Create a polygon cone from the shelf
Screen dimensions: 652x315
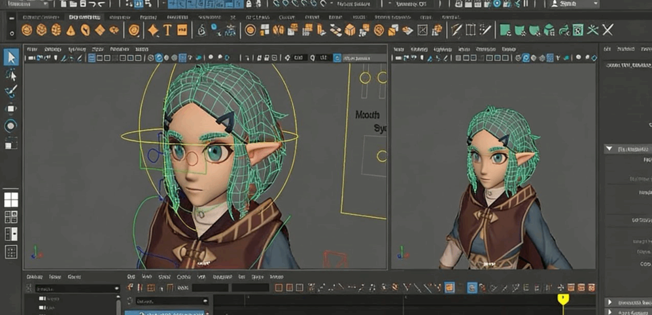[x=71, y=30]
